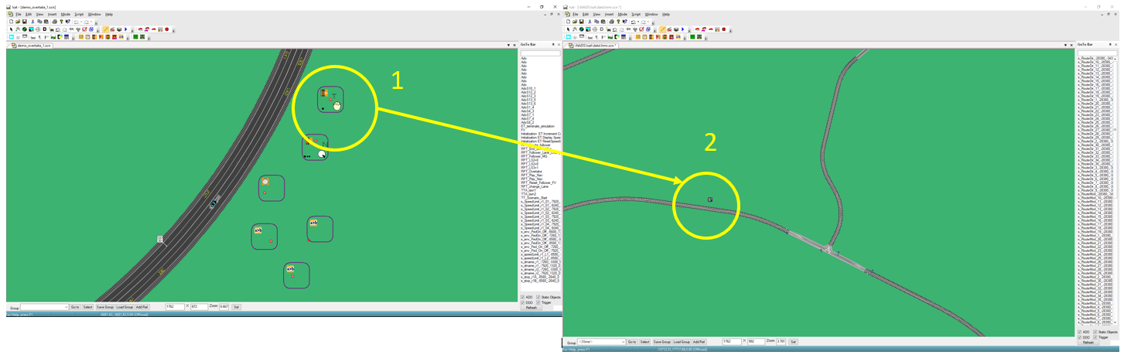
Task: Expand the undo dropdown arrow in right window
Action: tap(639, 22)
